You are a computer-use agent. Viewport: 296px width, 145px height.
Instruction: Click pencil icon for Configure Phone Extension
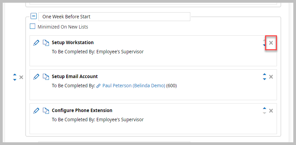36,111
